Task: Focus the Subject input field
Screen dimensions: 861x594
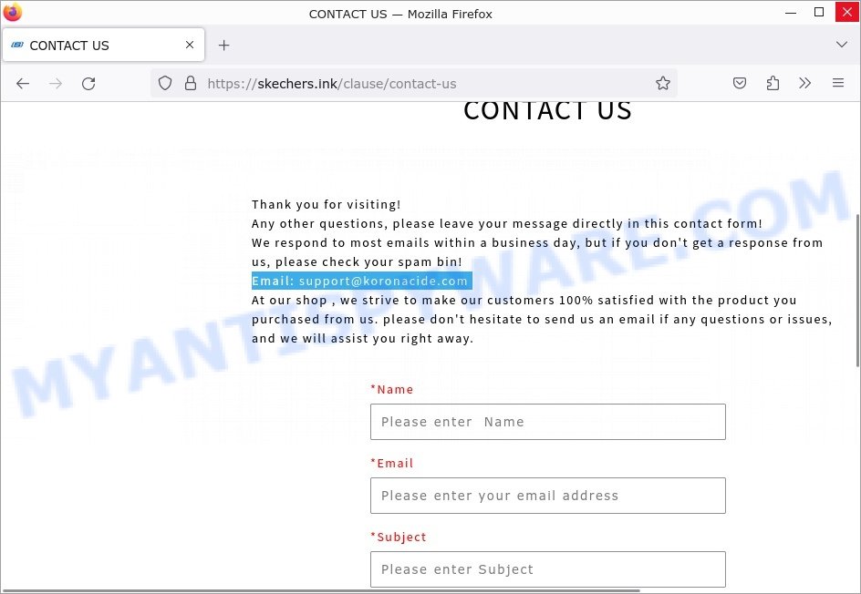Action: (x=547, y=569)
